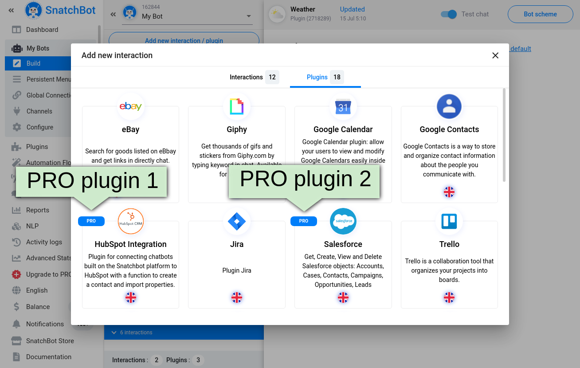580x368 pixels.
Task: Select the eBay plugin title
Action: coord(130,129)
